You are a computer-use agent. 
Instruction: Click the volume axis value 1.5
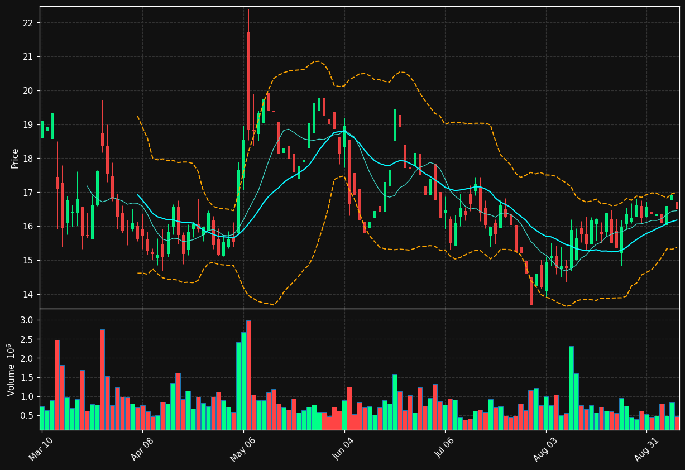[x=27, y=378]
